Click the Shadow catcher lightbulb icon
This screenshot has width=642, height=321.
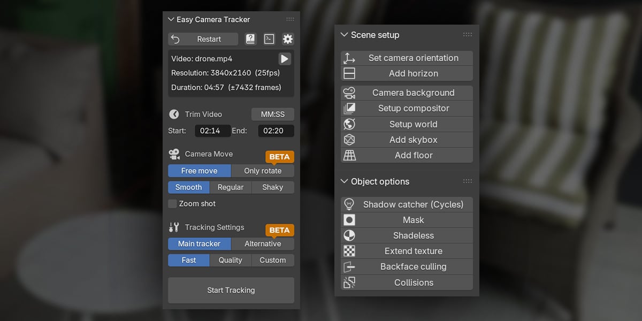coord(349,204)
